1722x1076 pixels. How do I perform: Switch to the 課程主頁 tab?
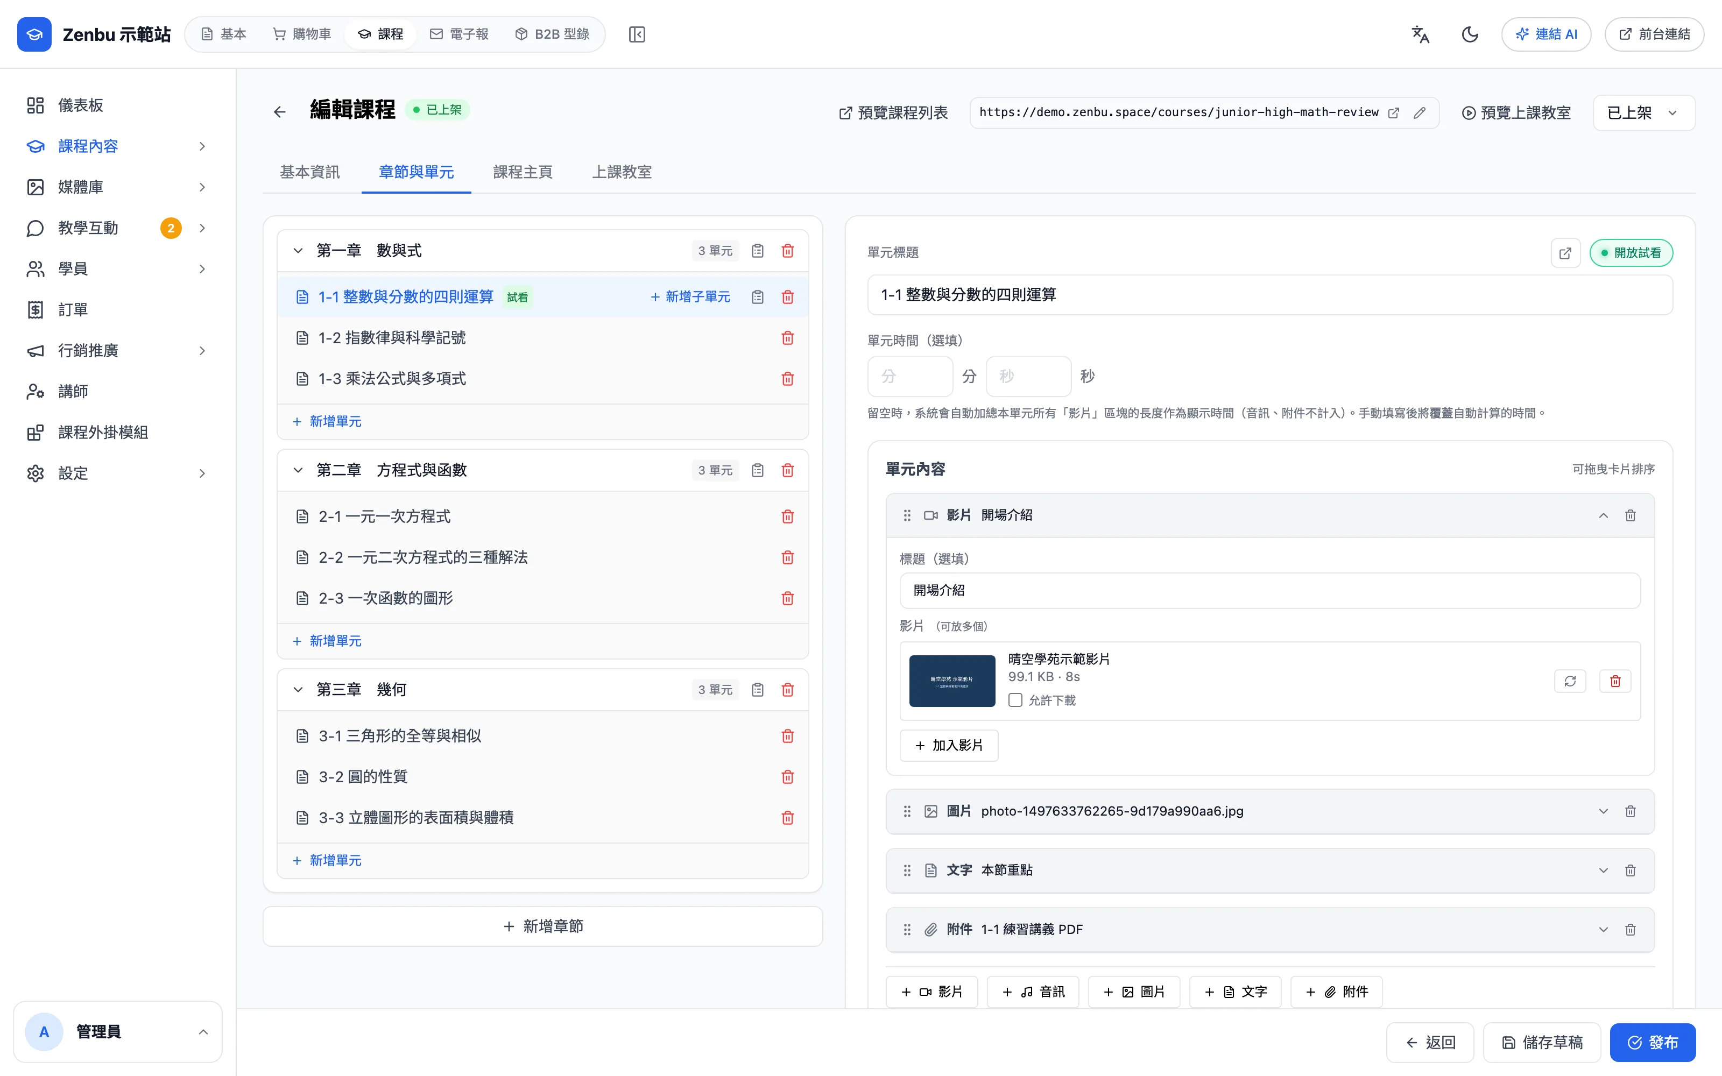pyautogui.click(x=523, y=172)
